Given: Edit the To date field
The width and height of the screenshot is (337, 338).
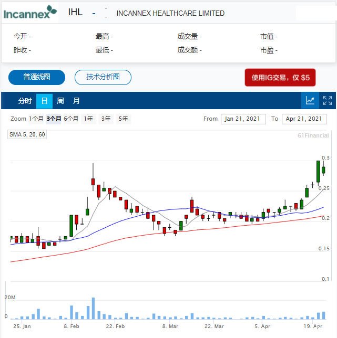Looking at the screenshot, I should 304,119.
